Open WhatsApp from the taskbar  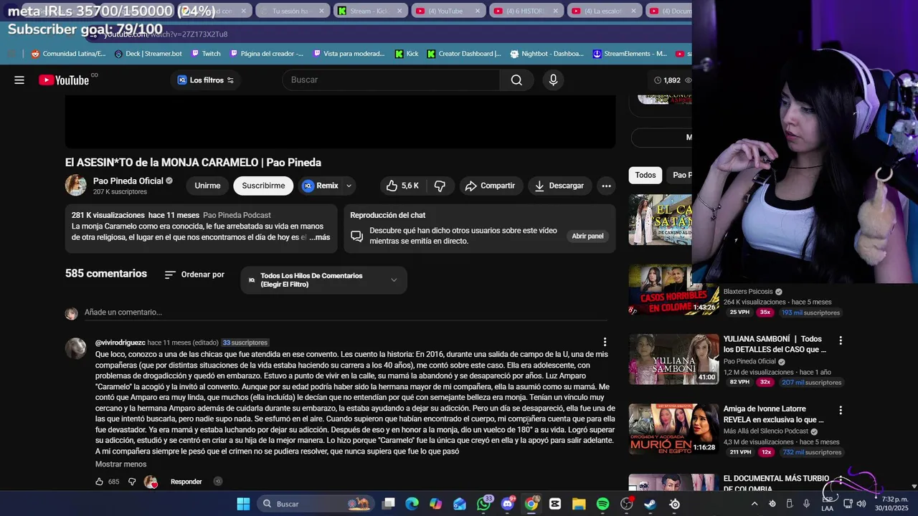click(x=484, y=504)
